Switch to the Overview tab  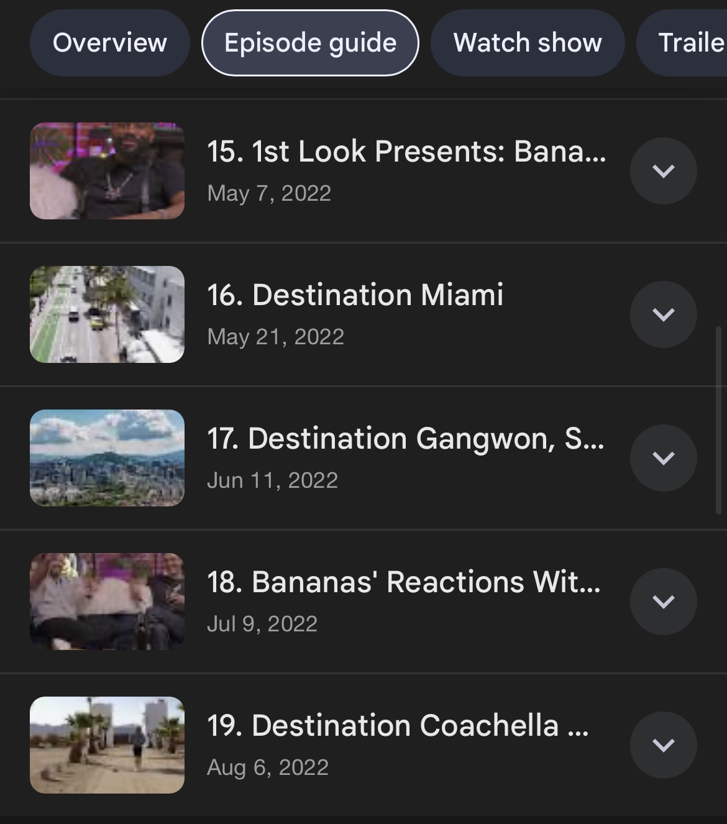tap(109, 43)
